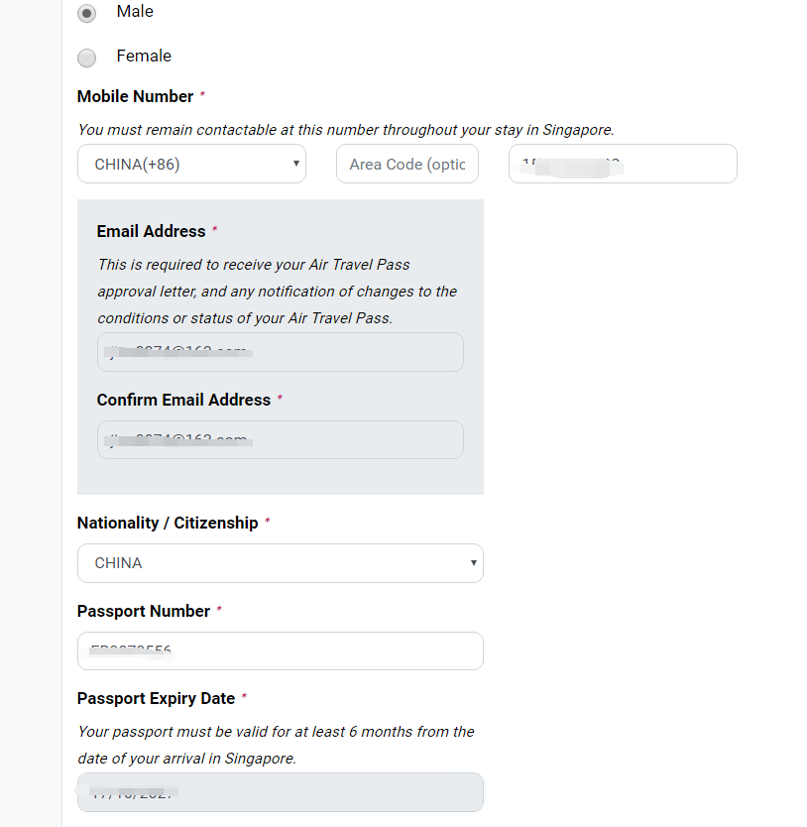Click into the Email Address input field
Screen dimensions: 807x827
[280, 352]
